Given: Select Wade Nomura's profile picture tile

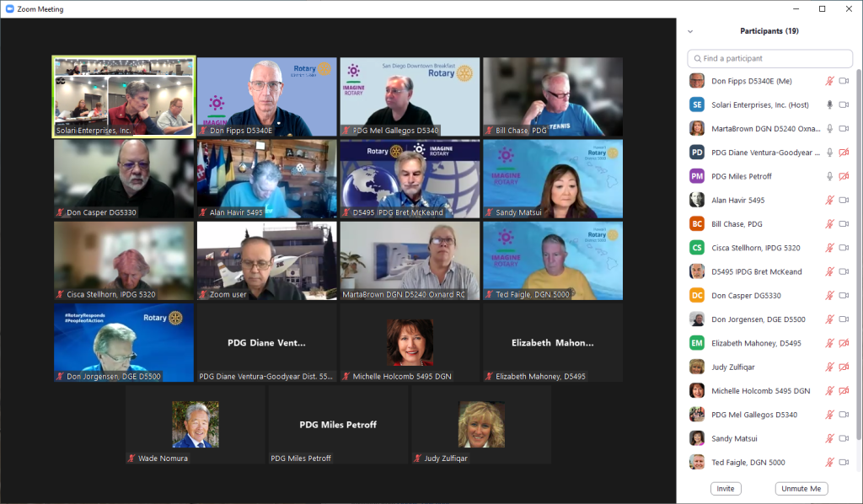Looking at the screenshot, I should (x=196, y=424).
